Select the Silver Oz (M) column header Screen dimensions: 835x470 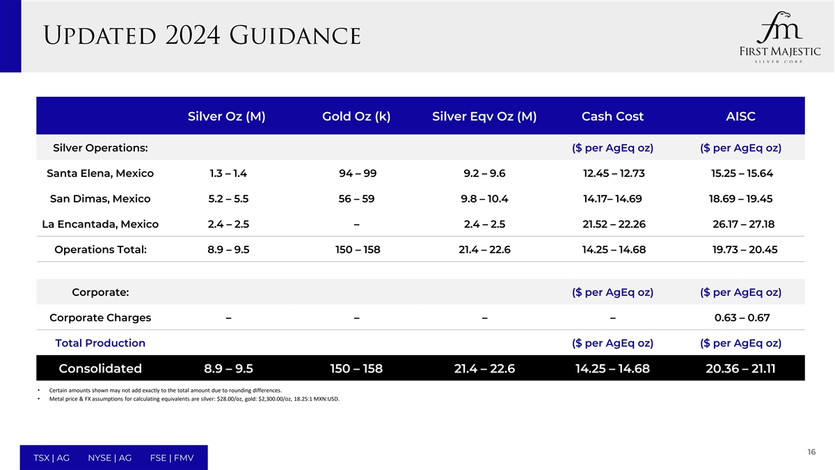tap(226, 116)
